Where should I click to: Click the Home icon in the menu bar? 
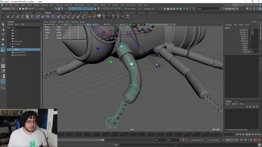(x=2, y=5)
